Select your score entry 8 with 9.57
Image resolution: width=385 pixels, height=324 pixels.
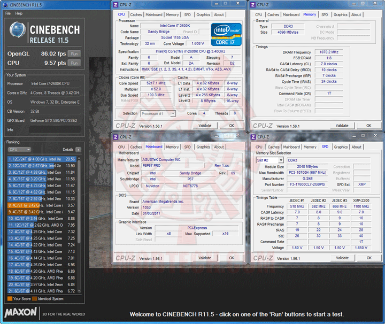(x=42, y=205)
